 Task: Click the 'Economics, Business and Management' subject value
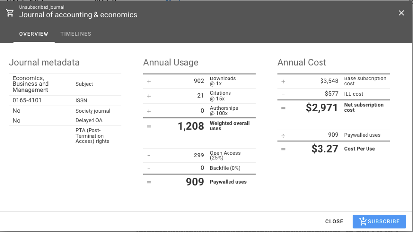[x=31, y=84]
